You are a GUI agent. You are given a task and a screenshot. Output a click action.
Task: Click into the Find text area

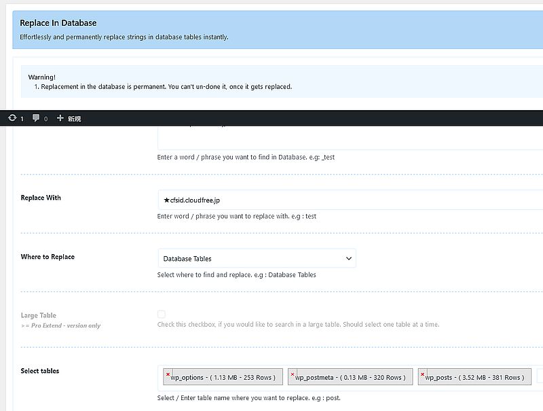350,138
